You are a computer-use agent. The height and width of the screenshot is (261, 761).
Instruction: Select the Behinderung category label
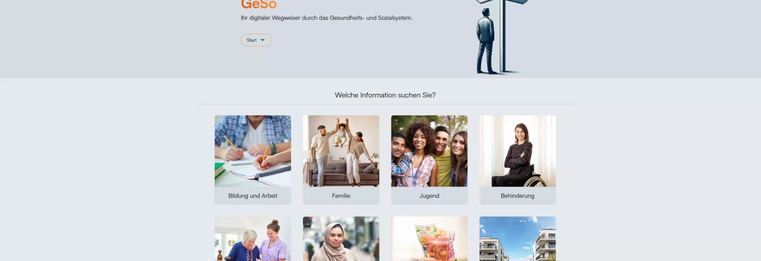pos(517,196)
